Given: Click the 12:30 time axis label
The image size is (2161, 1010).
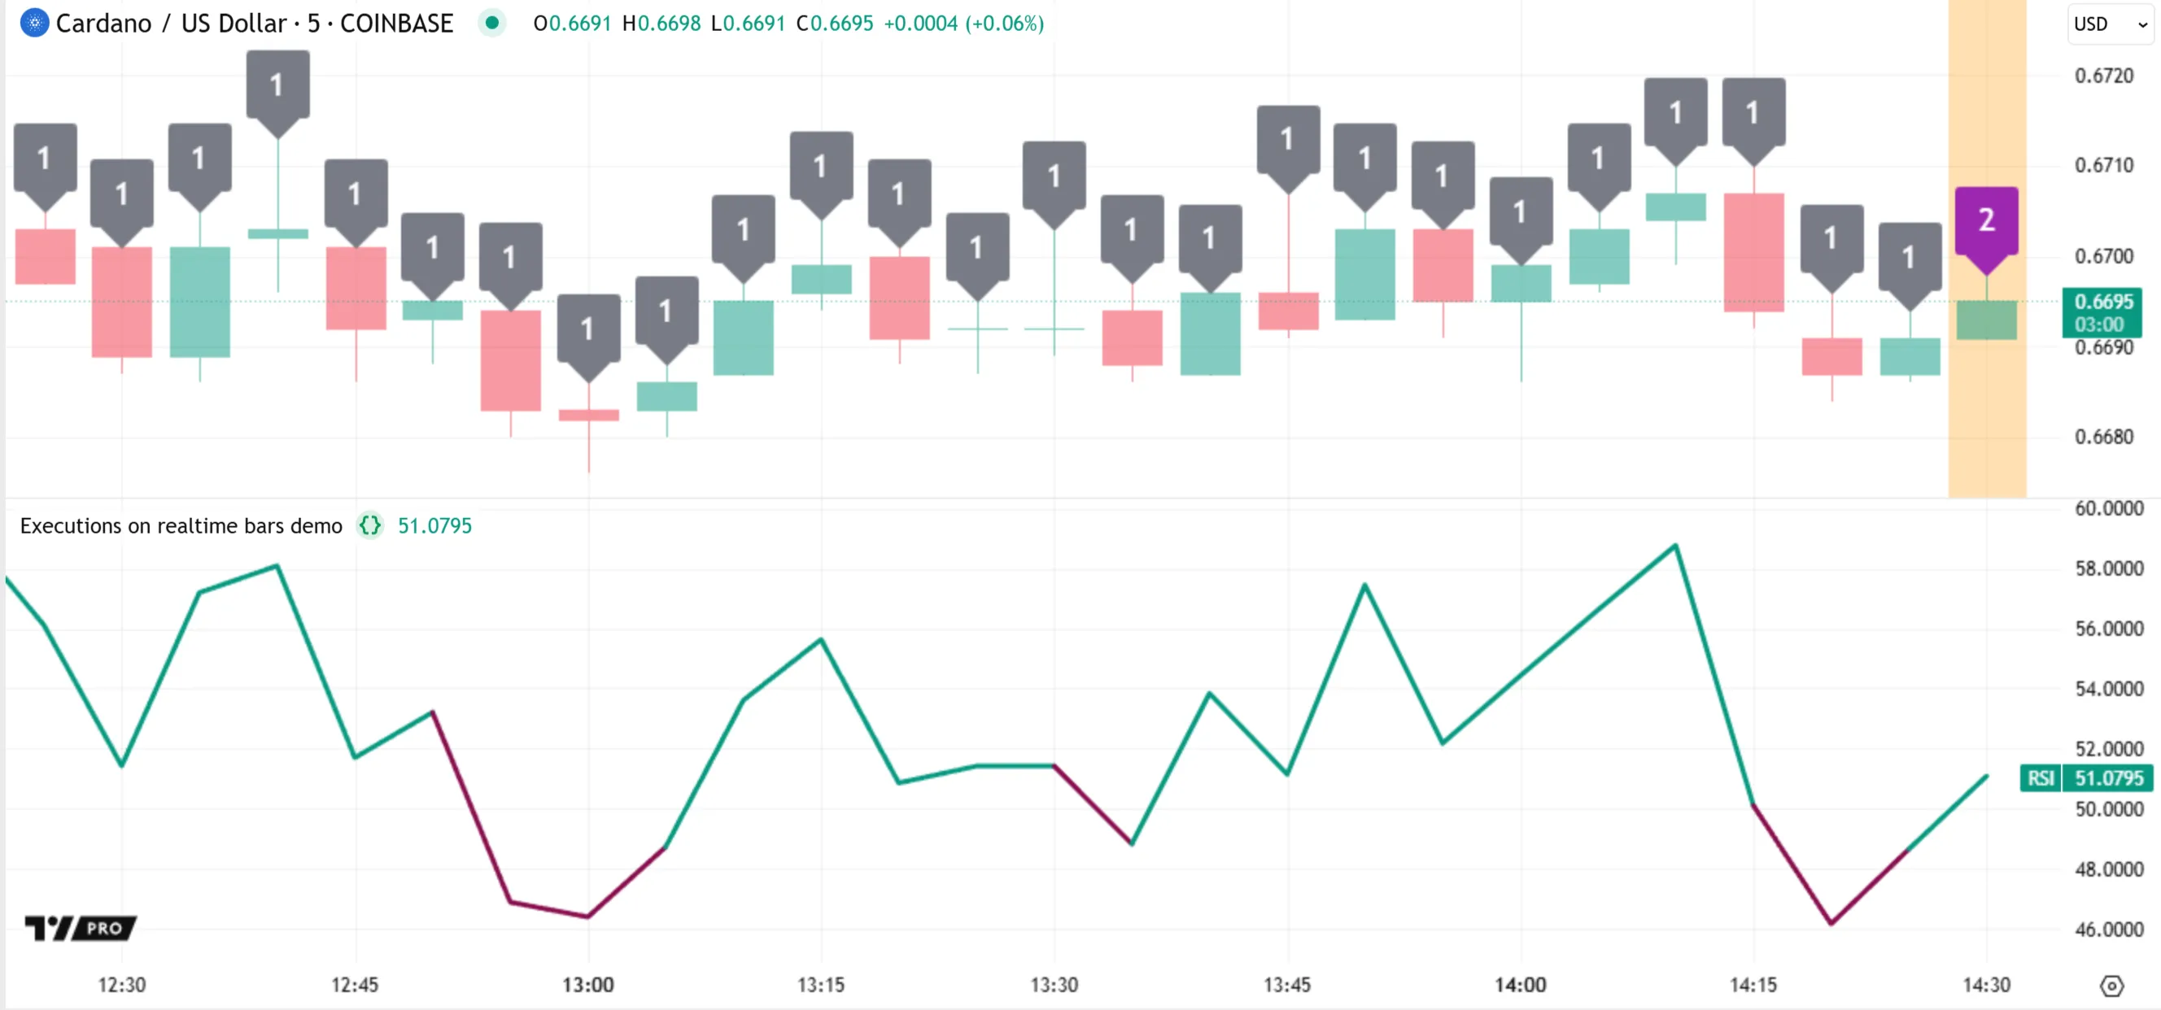Looking at the screenshot, I should coord(122,985).
